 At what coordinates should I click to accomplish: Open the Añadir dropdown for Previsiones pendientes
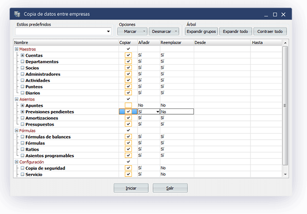tap(157, 111)
